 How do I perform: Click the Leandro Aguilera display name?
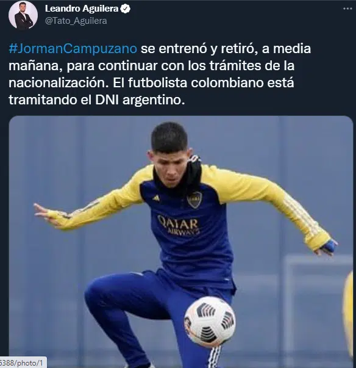coord(82,9)
